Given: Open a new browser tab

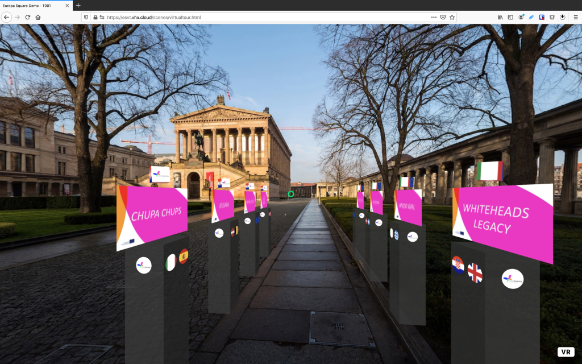Looking at the screenshot, I should point(78,5).
